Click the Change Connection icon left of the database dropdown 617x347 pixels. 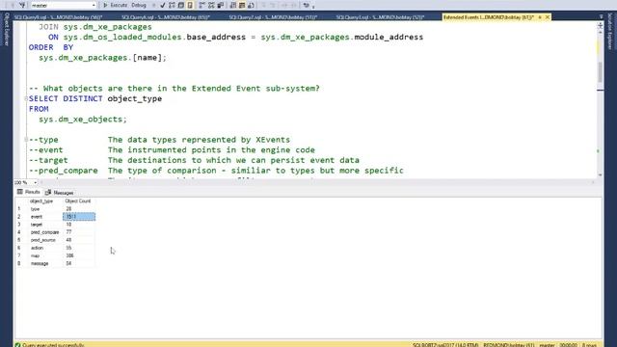[22, 5]
